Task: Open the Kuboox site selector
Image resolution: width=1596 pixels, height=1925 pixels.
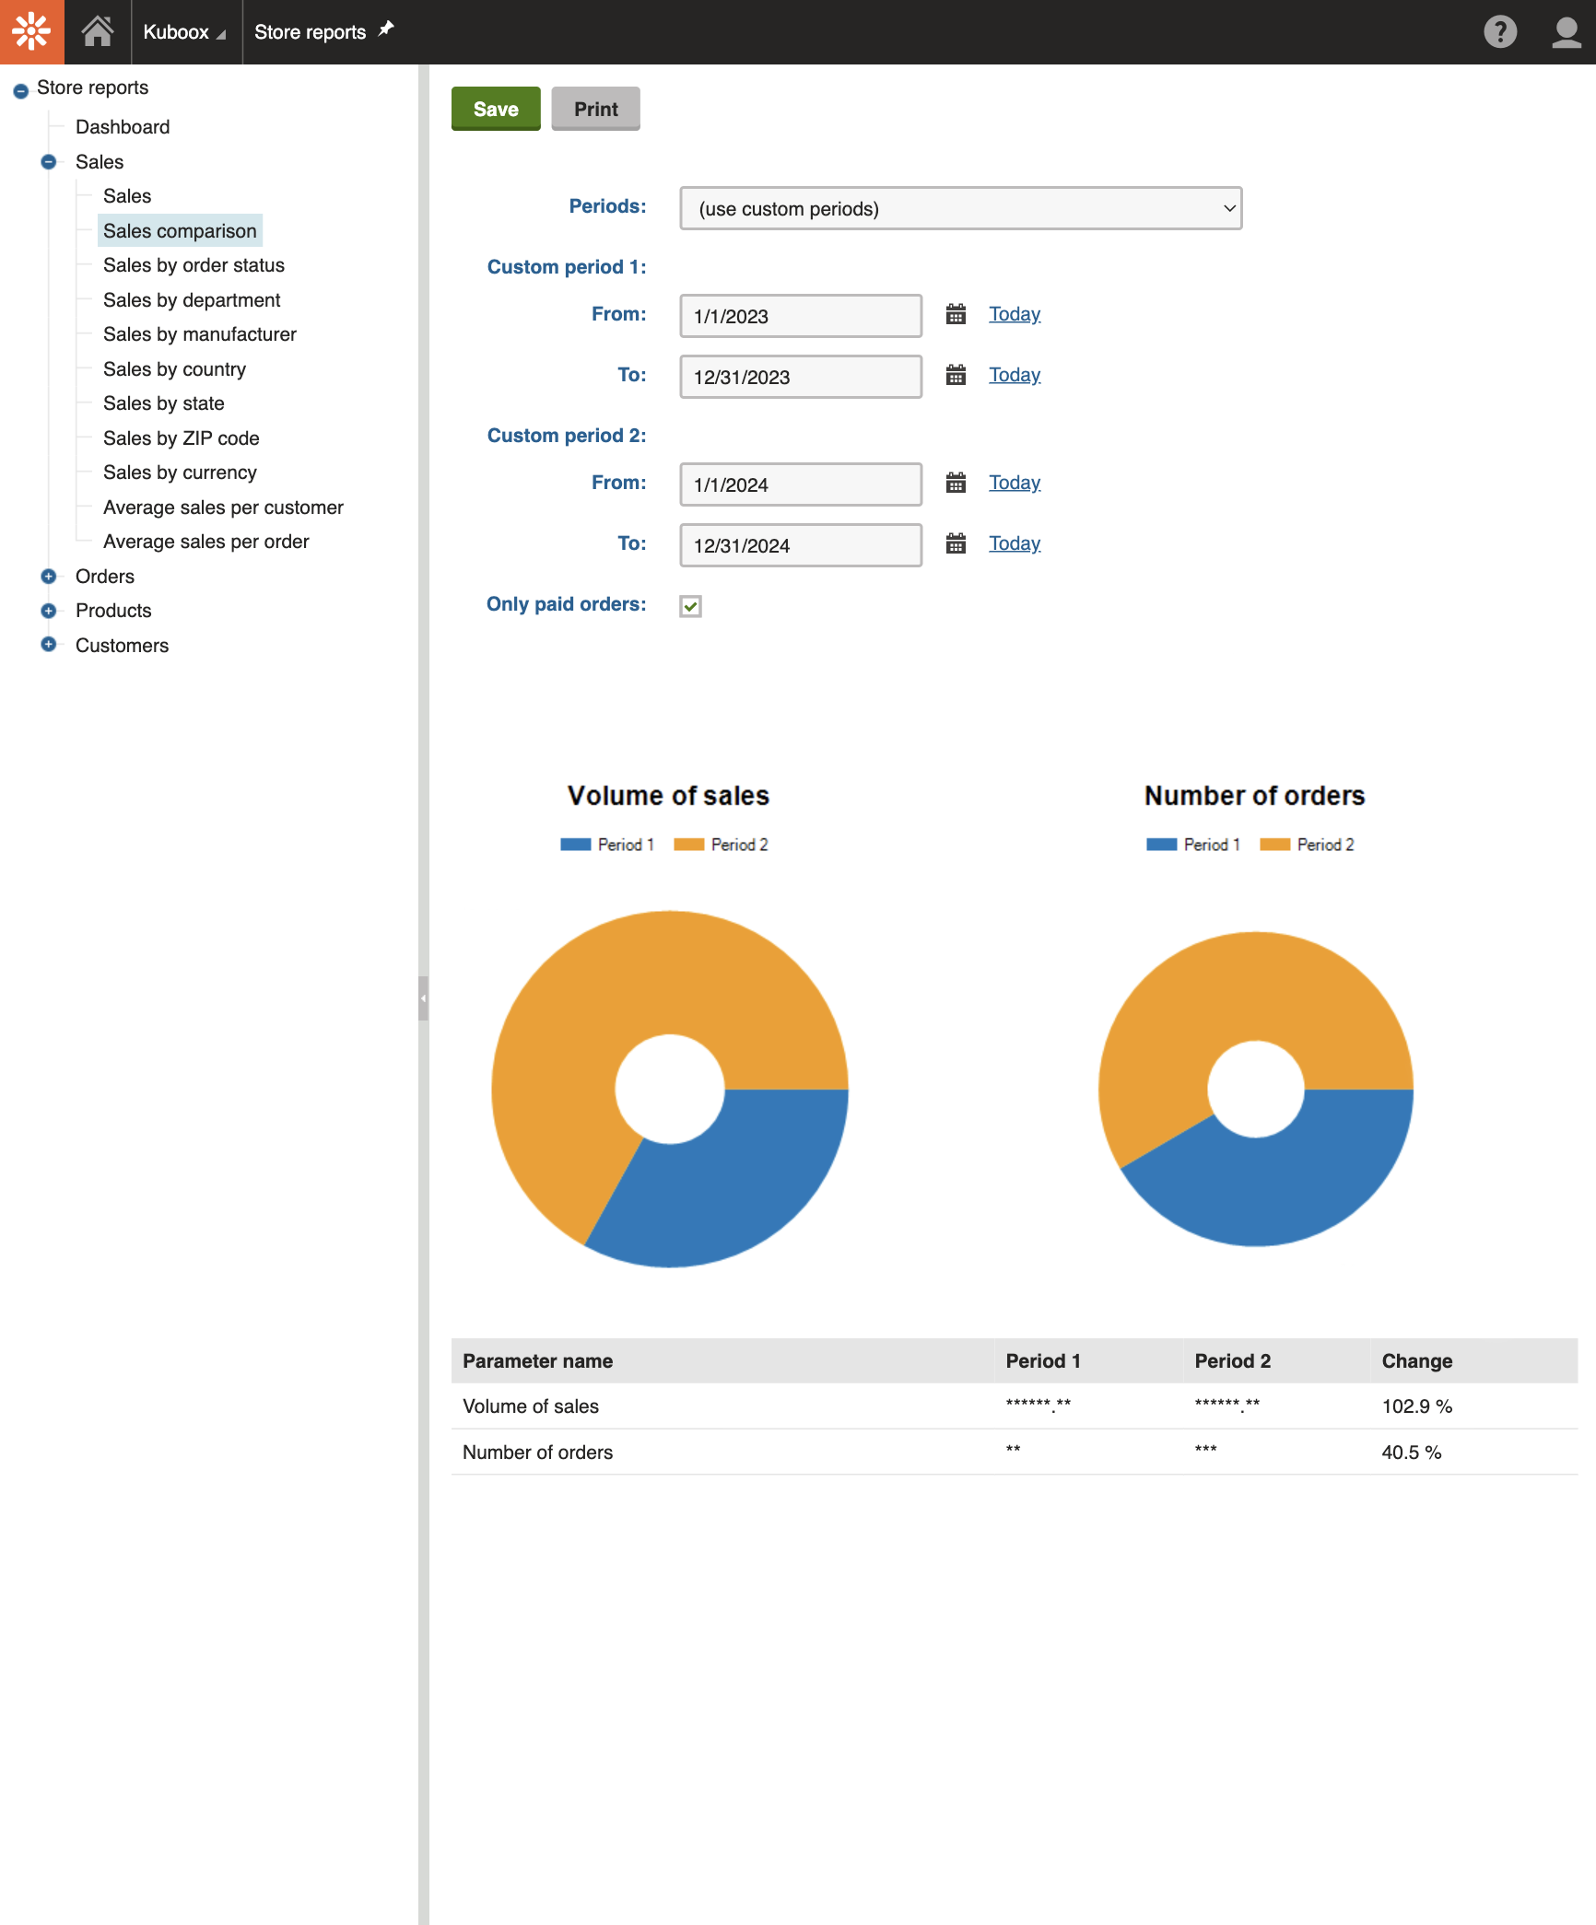Action: point(184,32)
